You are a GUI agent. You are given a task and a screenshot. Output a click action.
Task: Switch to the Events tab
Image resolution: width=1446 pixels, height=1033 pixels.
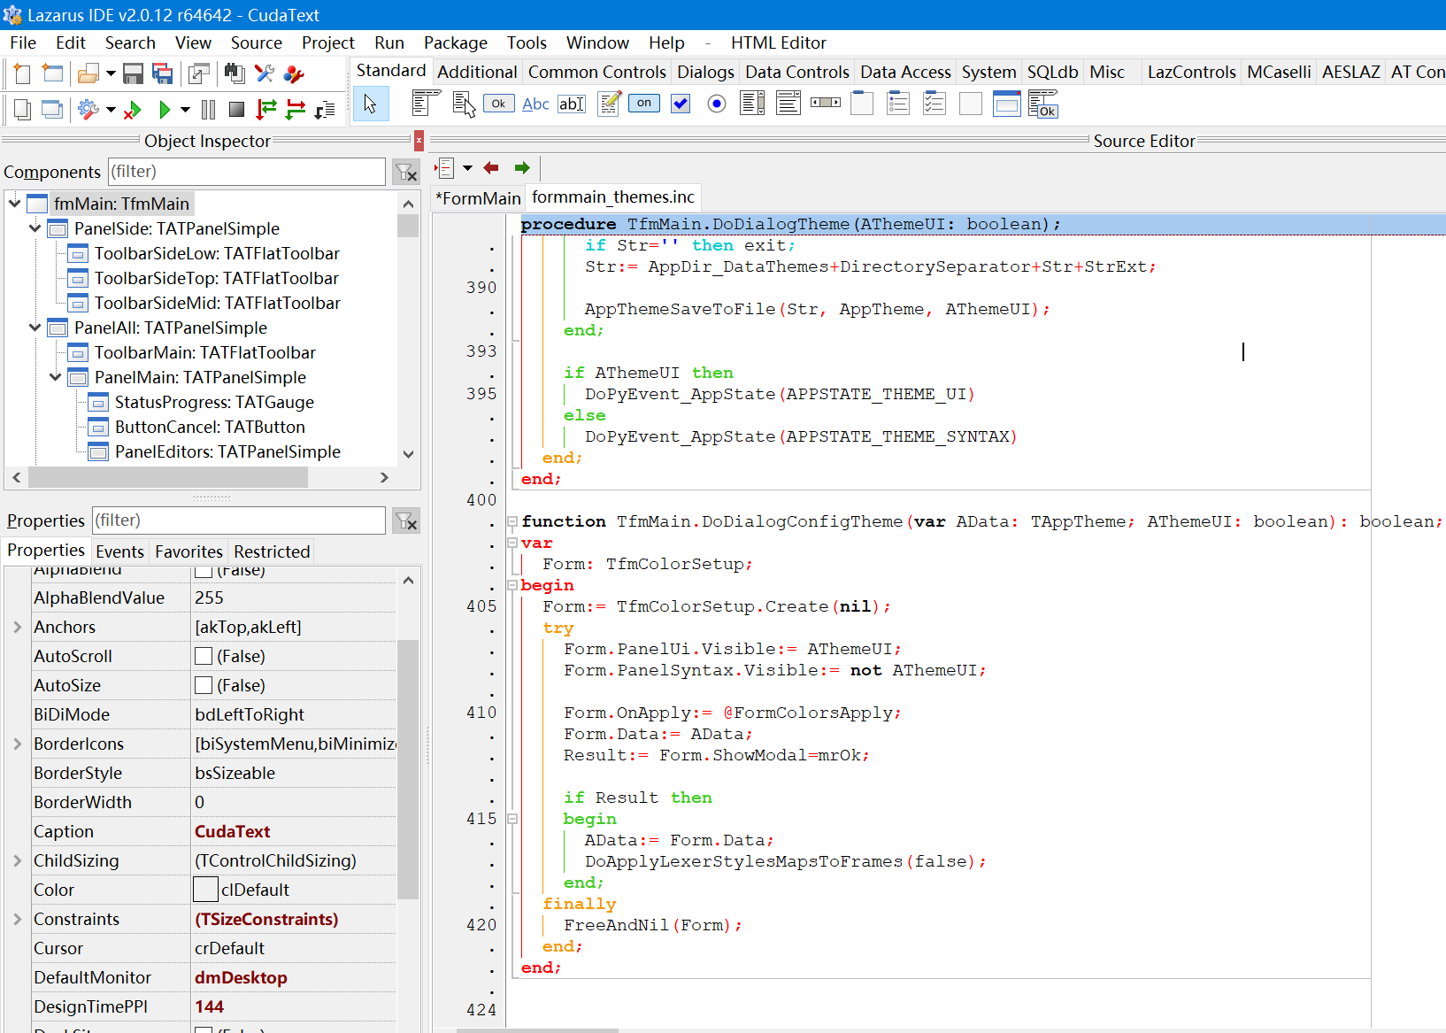click(119, 551)
